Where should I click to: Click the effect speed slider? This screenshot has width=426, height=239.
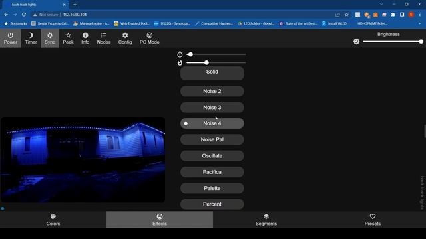[216, 54]
